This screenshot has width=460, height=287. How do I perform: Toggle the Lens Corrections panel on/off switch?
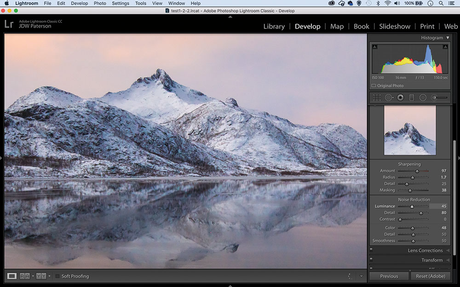(371, 250)
